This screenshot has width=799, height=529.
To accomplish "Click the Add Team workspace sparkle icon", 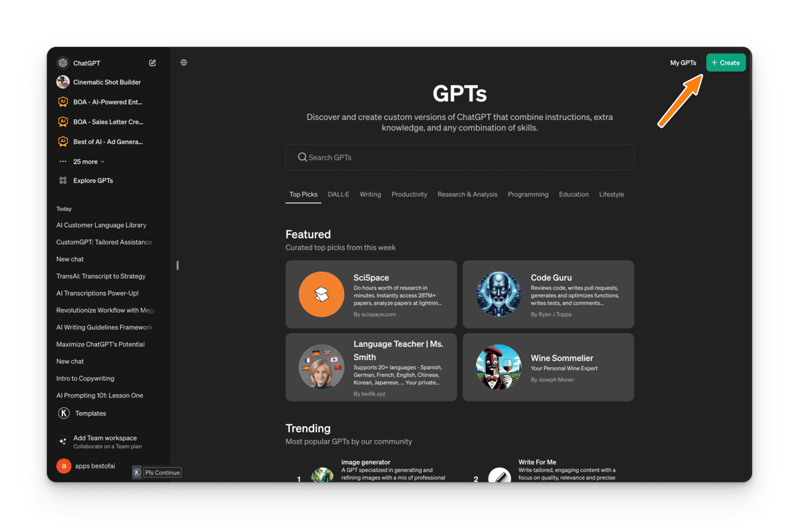I will 62,441.
